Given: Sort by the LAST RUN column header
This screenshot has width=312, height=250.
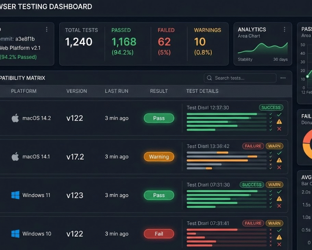Looking at the screenshot, I should 116,91.
